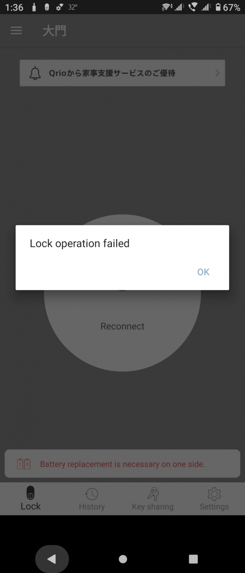This screenshot has width=245, height=573.
Task: Tap the notification bell icon
Action: click(35, 73)
